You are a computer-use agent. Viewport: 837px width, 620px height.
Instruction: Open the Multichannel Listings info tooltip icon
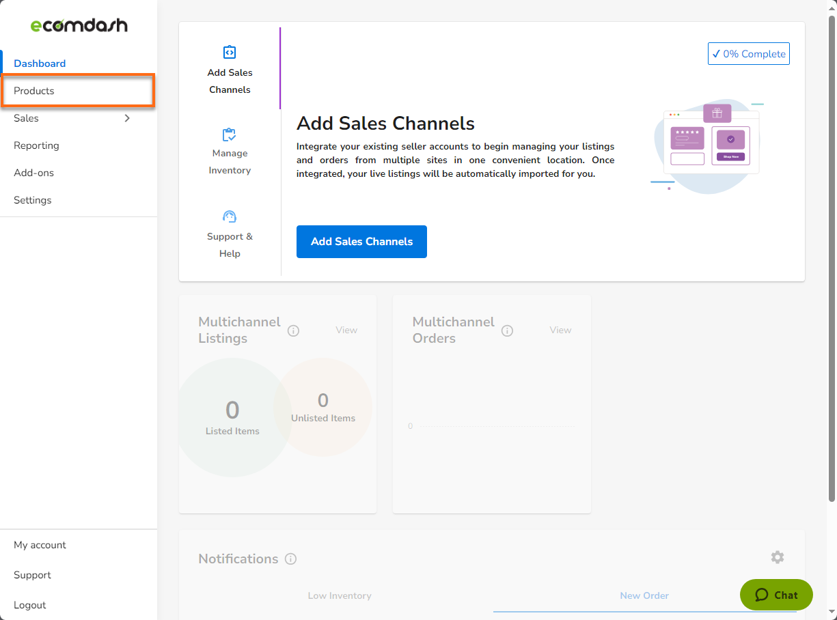click(293, 330)
